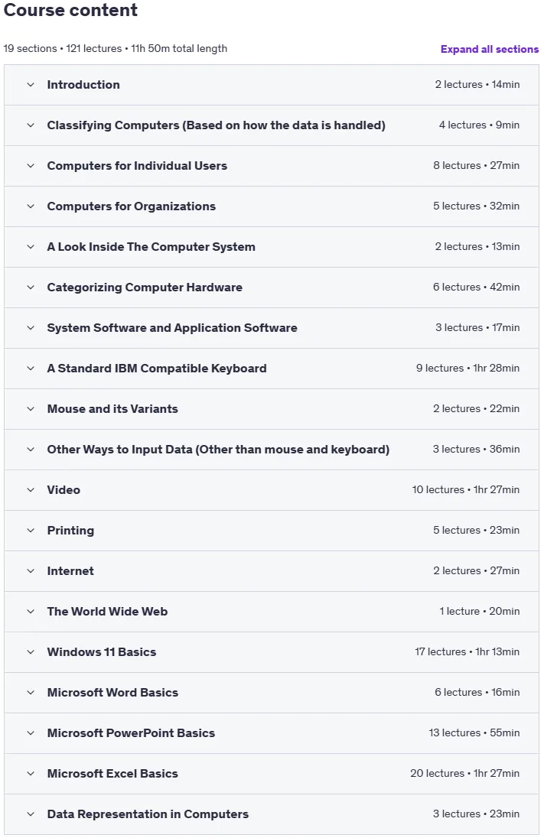Image resolution: width=544 pixels, height=838 pixels.
Task: Expand A Standard IBM Compatible Keyboard chevron
Action: 31,369
